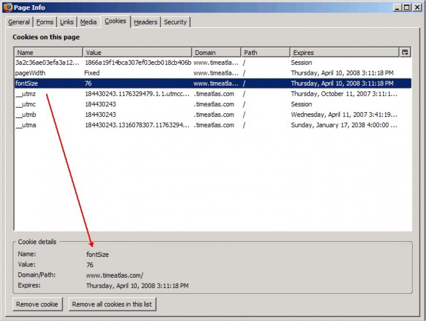Click the Remove cookie button
426x321 pixels.
pyautogui.click(x=37, y=304)
